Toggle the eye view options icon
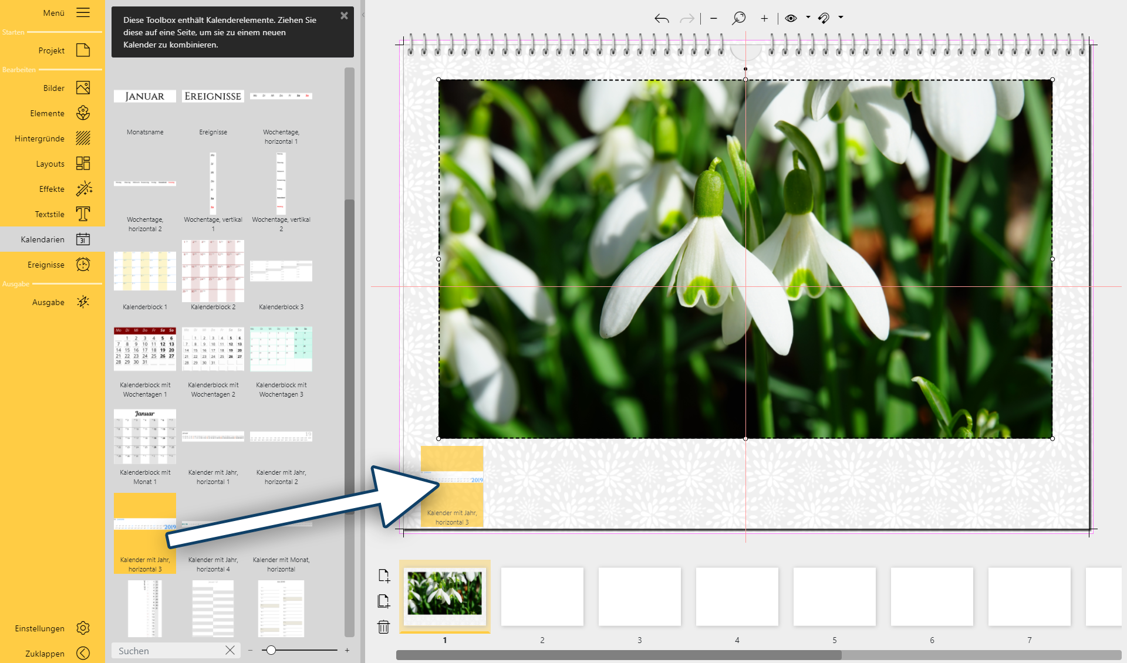The width and height of the screenshot is (1127, 663). [791, 18]
